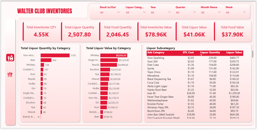Select Bourbon value bar $2,915.81
The width and height of the screenshot is (257, 130).
point(105,70)
